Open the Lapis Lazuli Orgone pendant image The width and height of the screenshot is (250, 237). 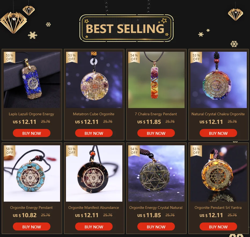pyautogui.click(x=32, y=80)
